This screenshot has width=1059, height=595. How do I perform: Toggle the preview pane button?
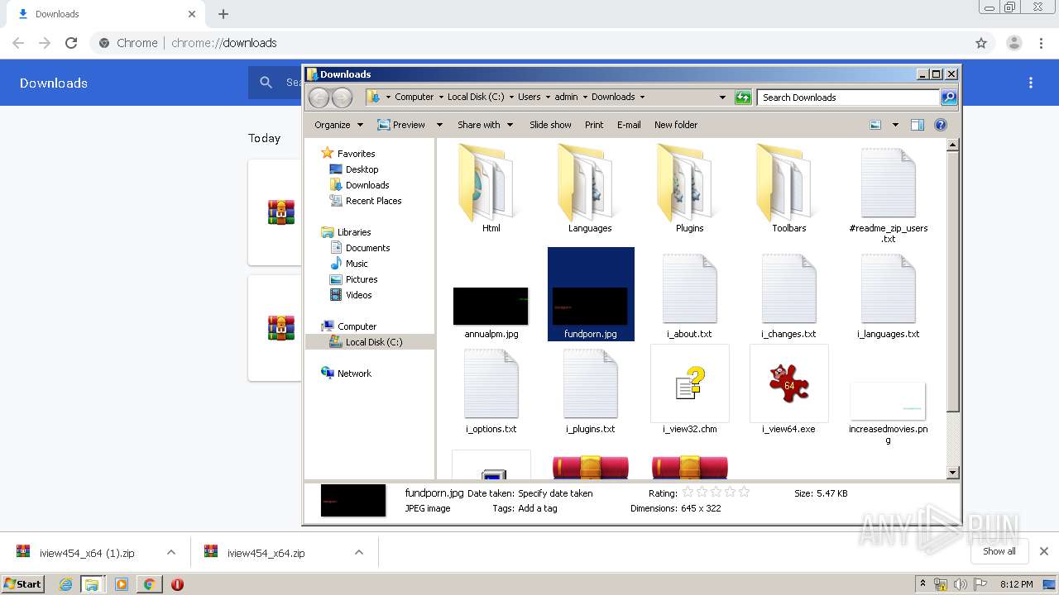click(x=917, y=125)
